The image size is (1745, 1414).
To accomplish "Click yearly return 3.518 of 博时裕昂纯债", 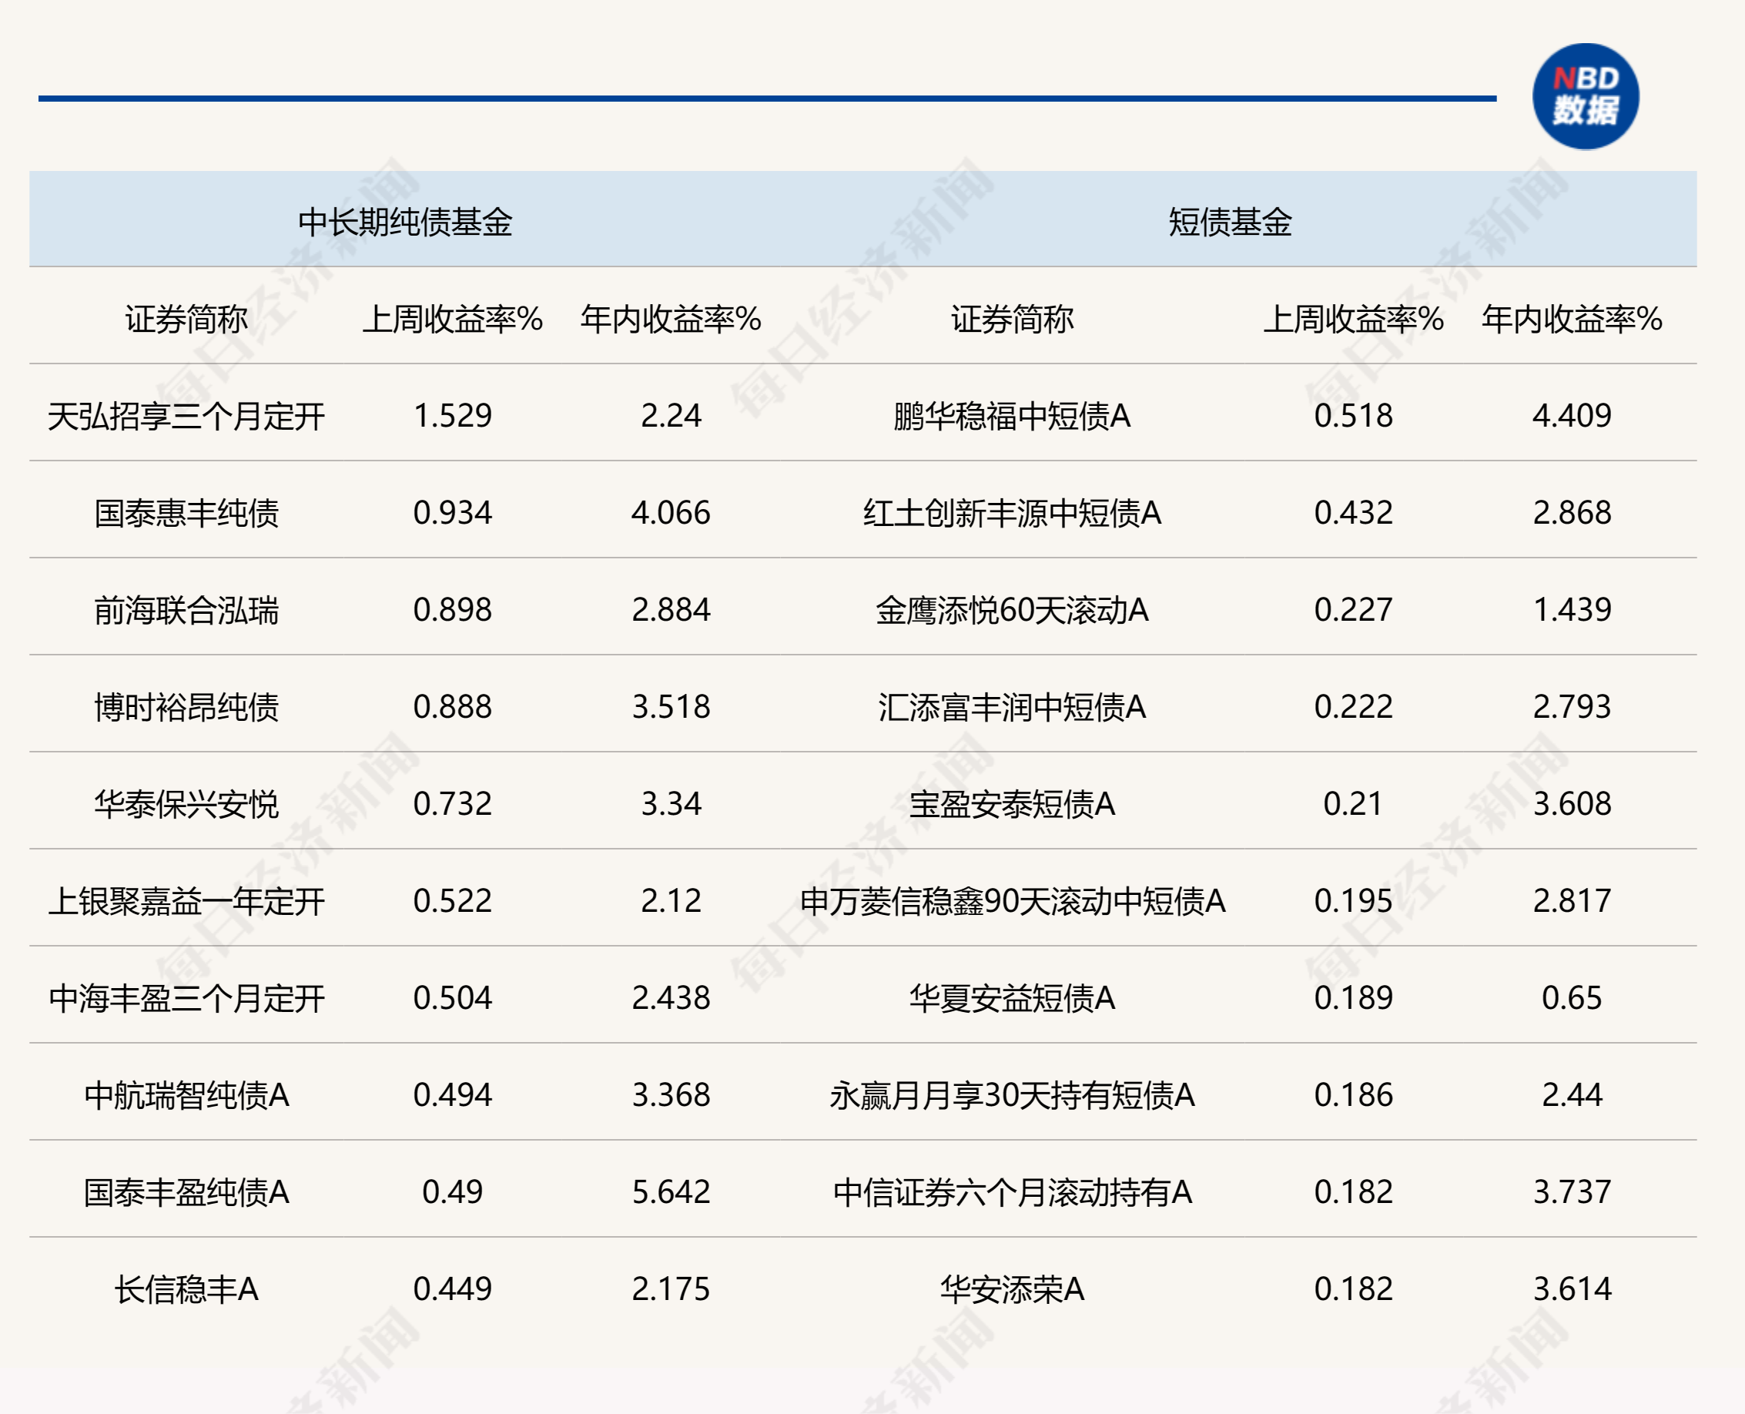I will pos(670,706).
